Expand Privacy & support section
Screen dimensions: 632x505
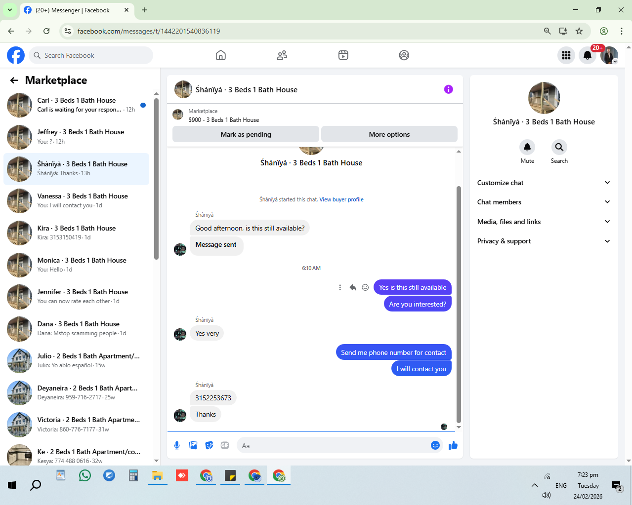pos(544,241)
